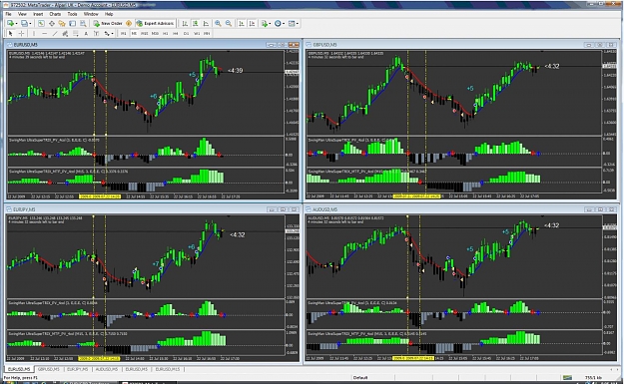Pick the Fibonacci Retracement tool

pos(75,34)
